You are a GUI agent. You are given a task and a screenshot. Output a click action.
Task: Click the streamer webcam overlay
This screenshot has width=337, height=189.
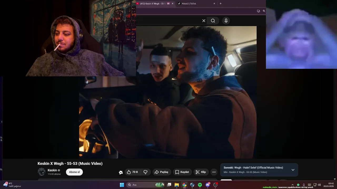68,38
